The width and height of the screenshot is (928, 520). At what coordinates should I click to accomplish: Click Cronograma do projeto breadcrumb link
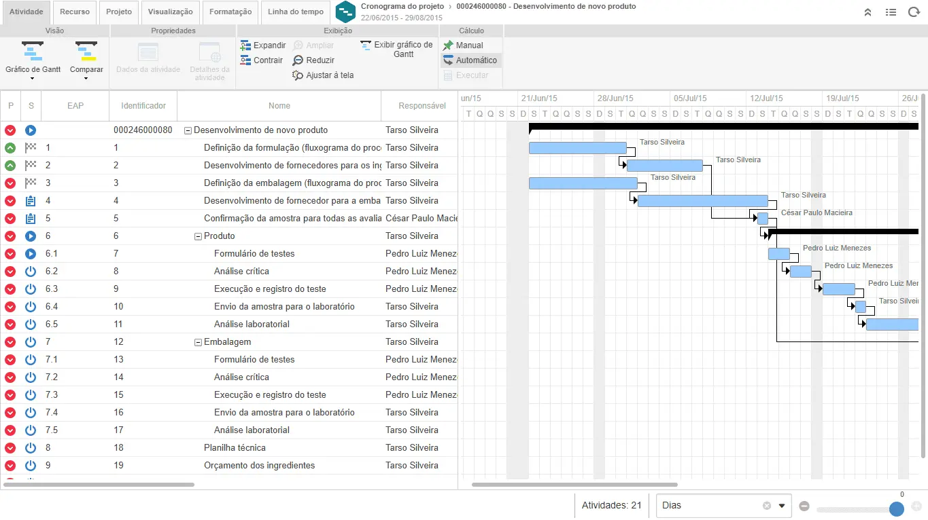[402, 6]
